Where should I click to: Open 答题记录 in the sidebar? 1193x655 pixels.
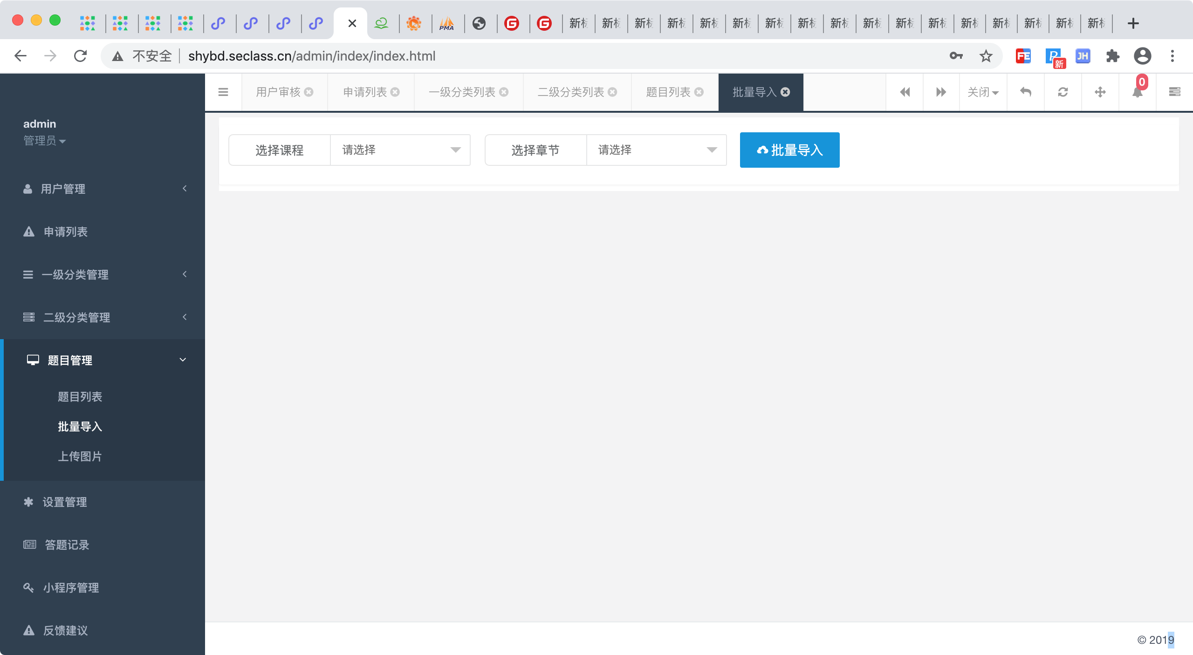click(67, 545)
